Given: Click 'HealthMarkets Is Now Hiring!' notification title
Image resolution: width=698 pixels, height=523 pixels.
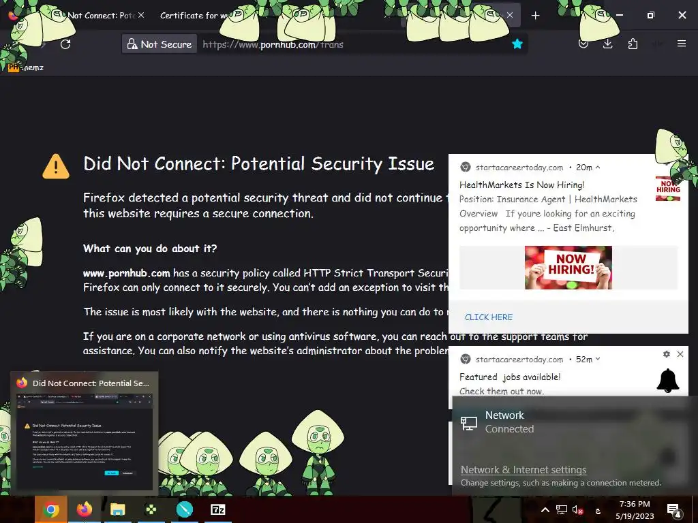Looking at the screenshot, I should (521, 185).
